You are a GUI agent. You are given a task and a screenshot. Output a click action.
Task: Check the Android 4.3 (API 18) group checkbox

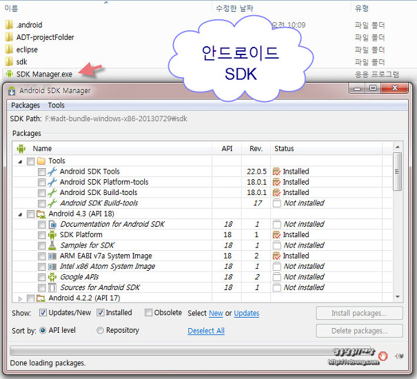(30, 214)
